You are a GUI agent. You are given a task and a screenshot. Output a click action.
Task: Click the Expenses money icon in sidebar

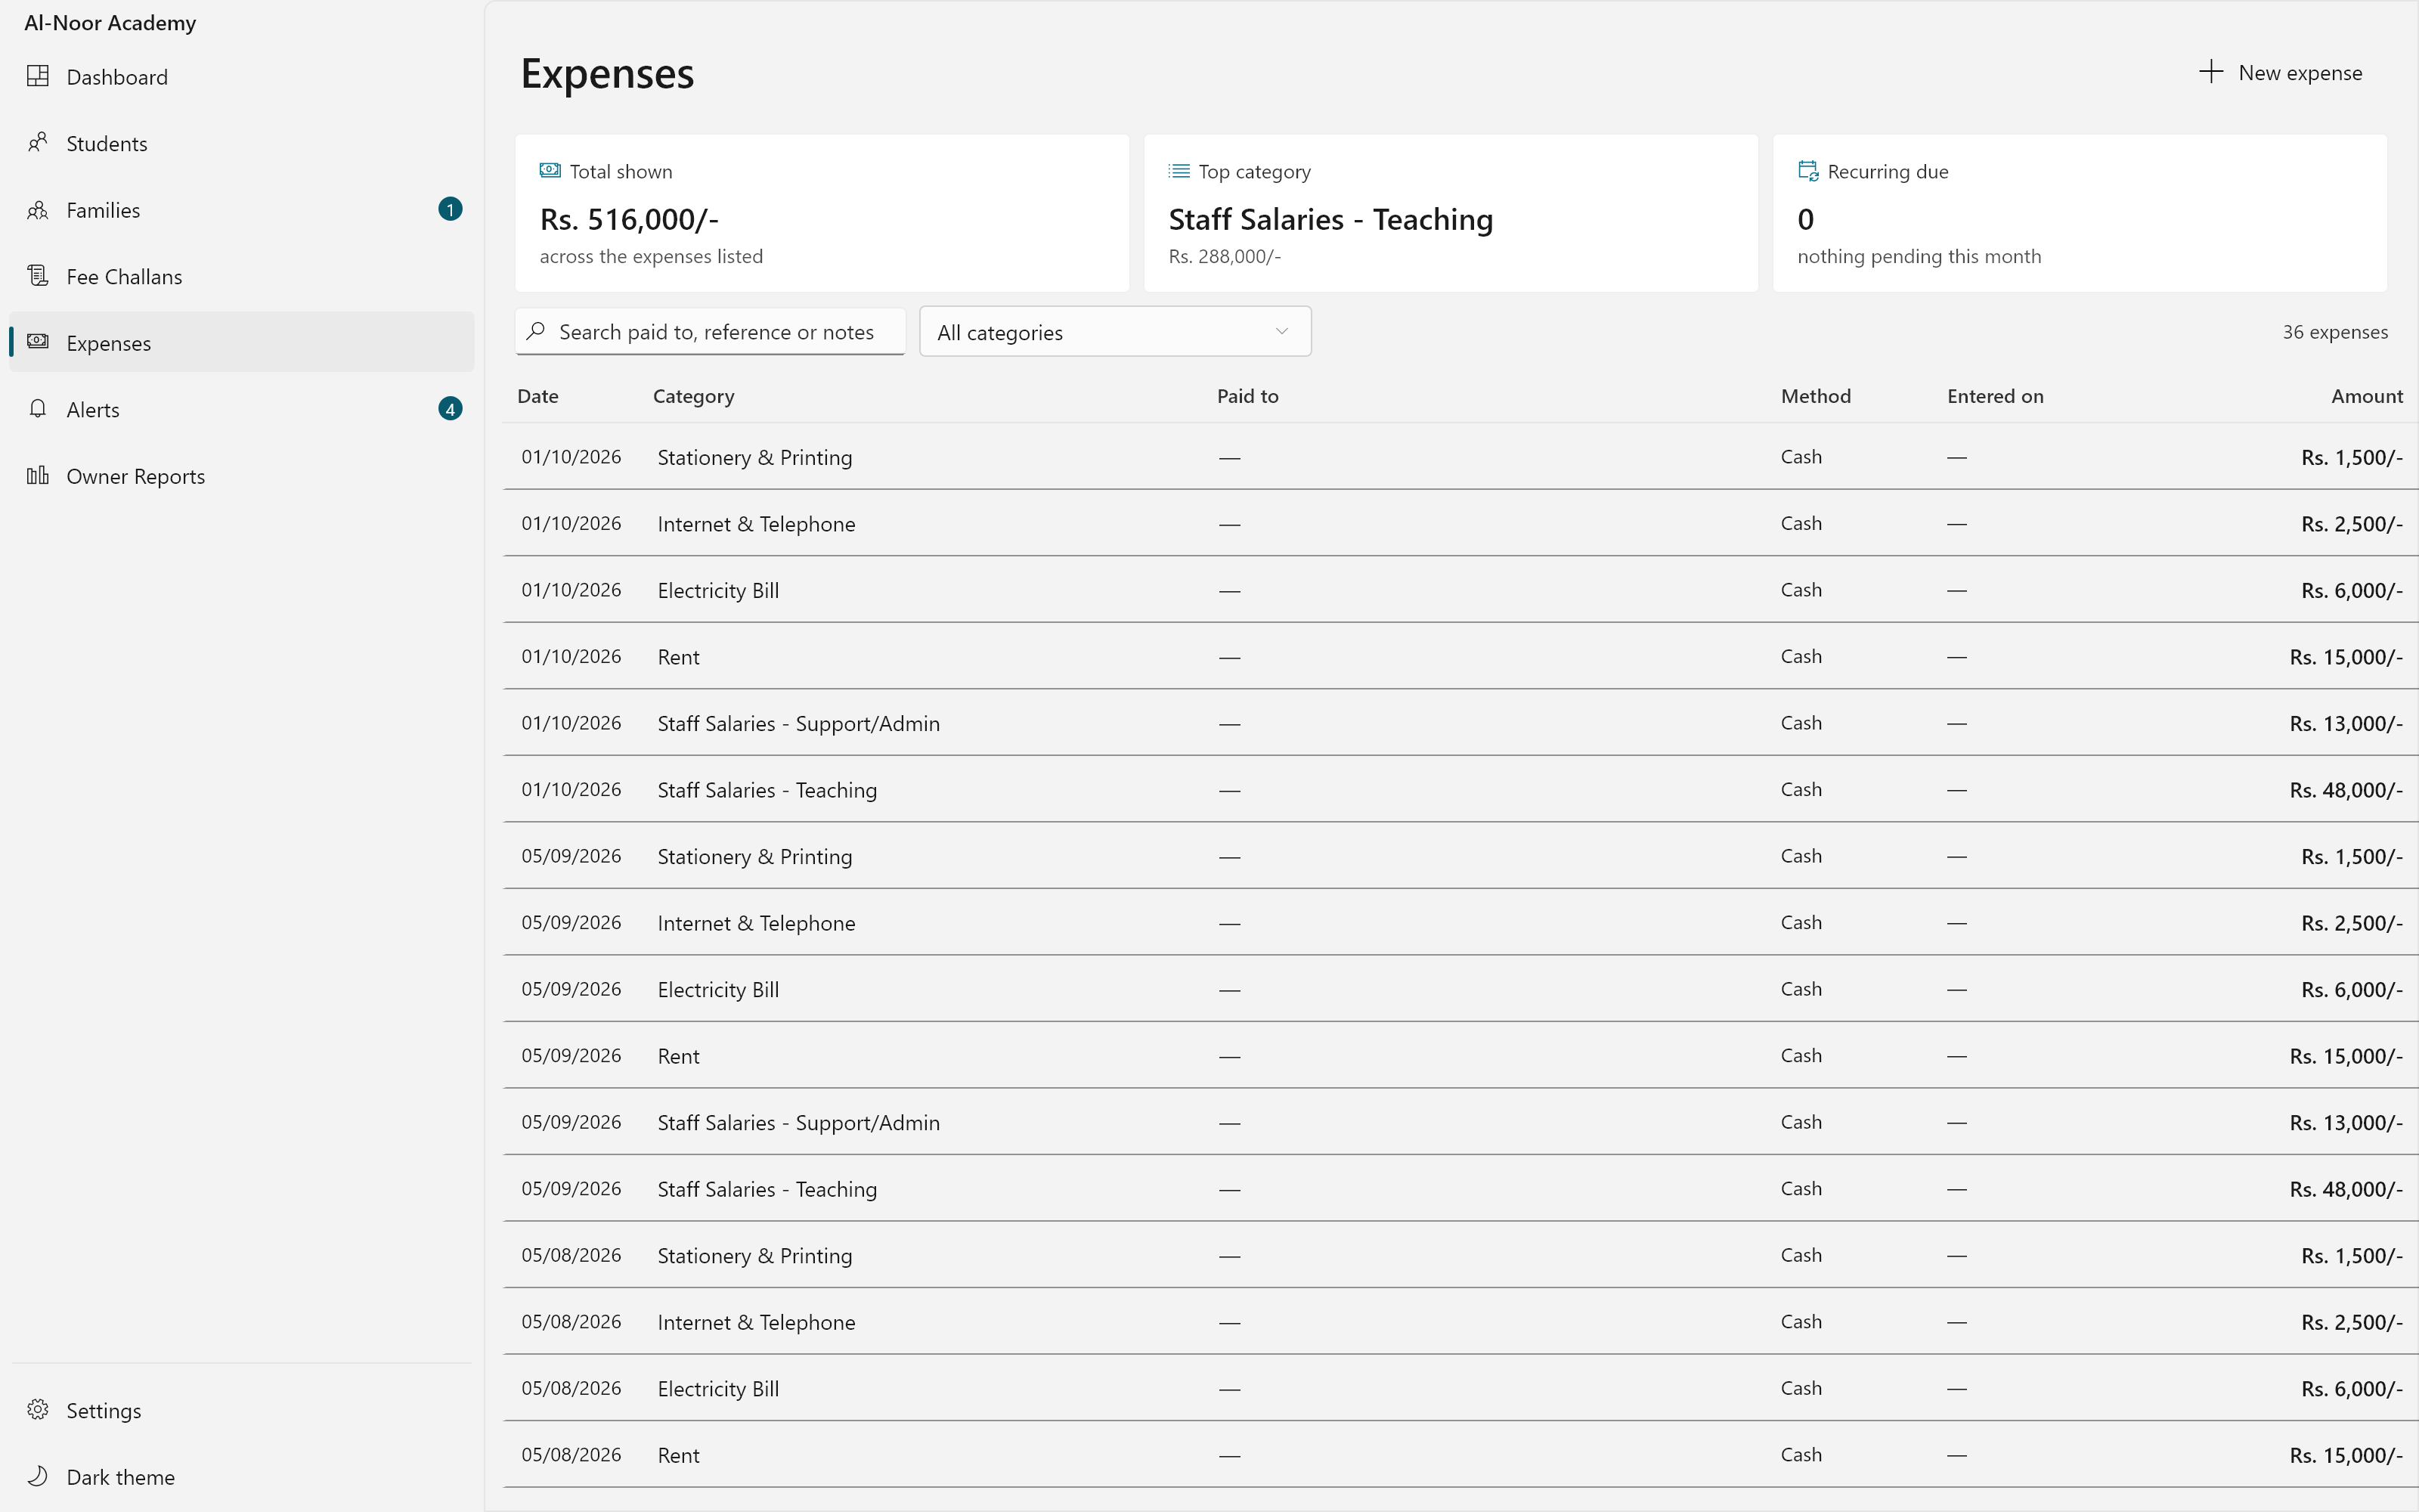point(38,342)
